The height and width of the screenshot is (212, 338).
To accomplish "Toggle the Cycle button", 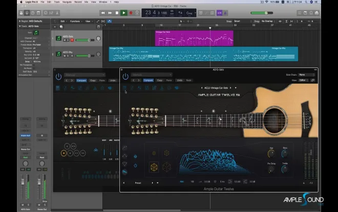I will (137, 13).
